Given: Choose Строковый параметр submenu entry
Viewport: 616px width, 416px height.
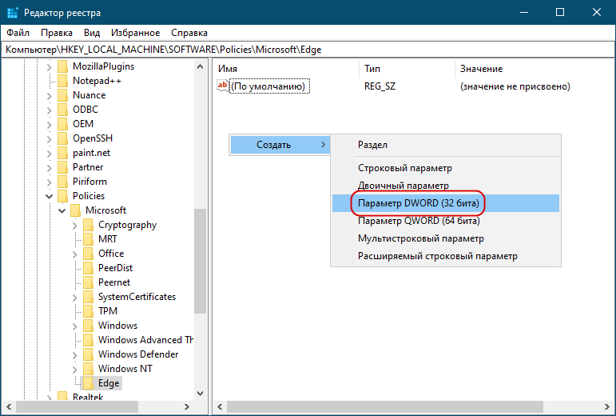Looking at the screenshot, I should (446, 168).
